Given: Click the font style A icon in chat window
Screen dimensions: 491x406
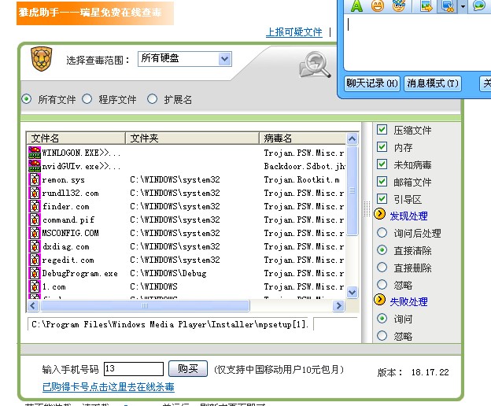Looking at the screenshot, I should [x=356, y=6].
